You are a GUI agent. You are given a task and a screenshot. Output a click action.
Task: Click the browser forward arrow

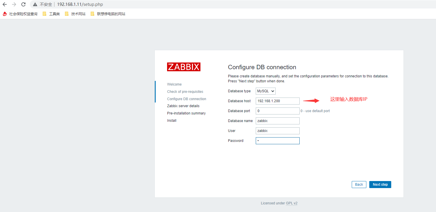(14, 4)
